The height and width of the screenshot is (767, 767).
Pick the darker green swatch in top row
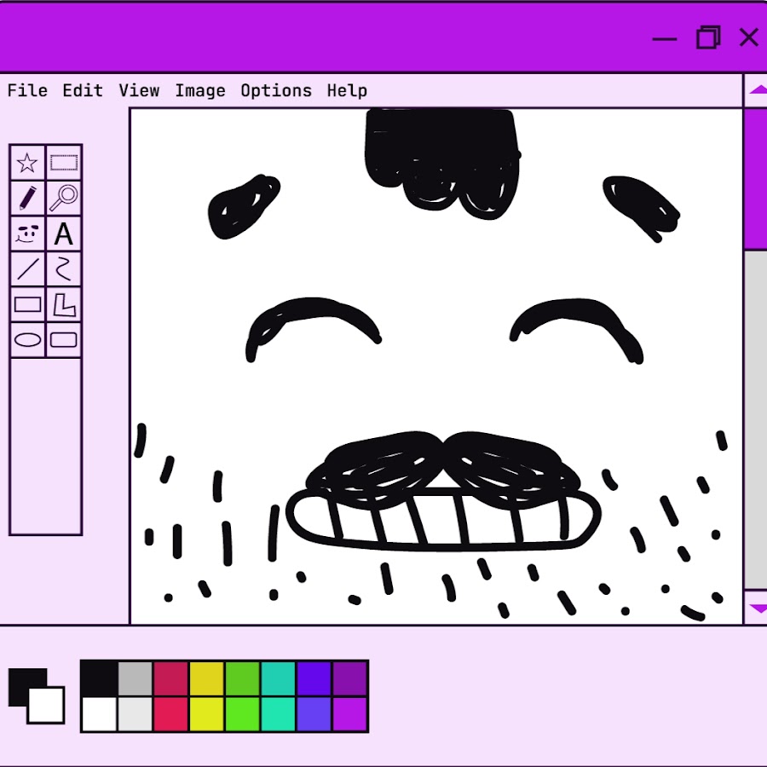tap(242, 678)
